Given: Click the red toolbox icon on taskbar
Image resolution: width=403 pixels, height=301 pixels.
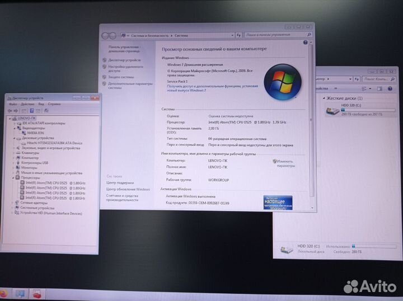Looking at the screenshot, I should pyautogui.click(x=37, y=294).
